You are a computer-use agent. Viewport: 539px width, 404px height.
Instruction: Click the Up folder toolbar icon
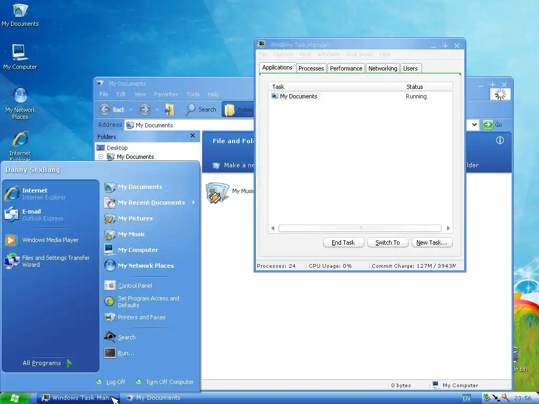pyautogui.click(x=169, y=109)
